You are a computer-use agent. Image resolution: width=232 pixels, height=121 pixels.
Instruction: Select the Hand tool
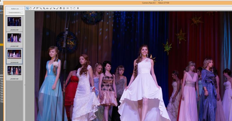[30, 8]
